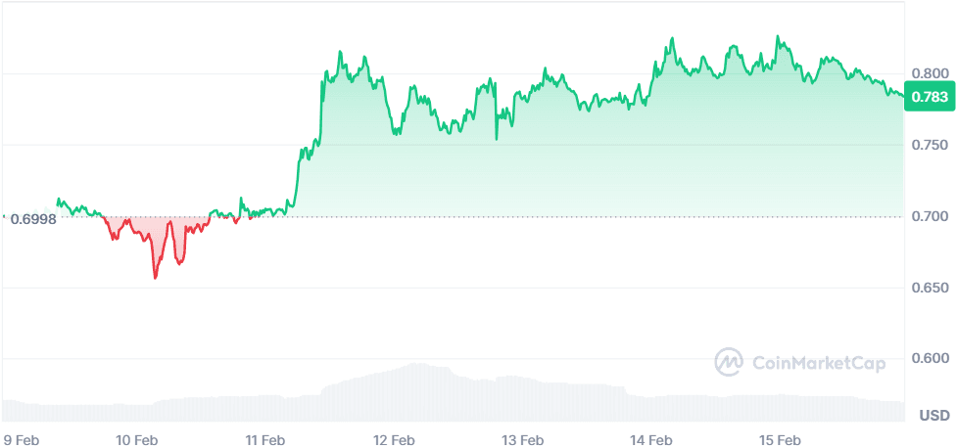Select the 15 Feb date label
The image size is (957, 448).
pos(781,440)
